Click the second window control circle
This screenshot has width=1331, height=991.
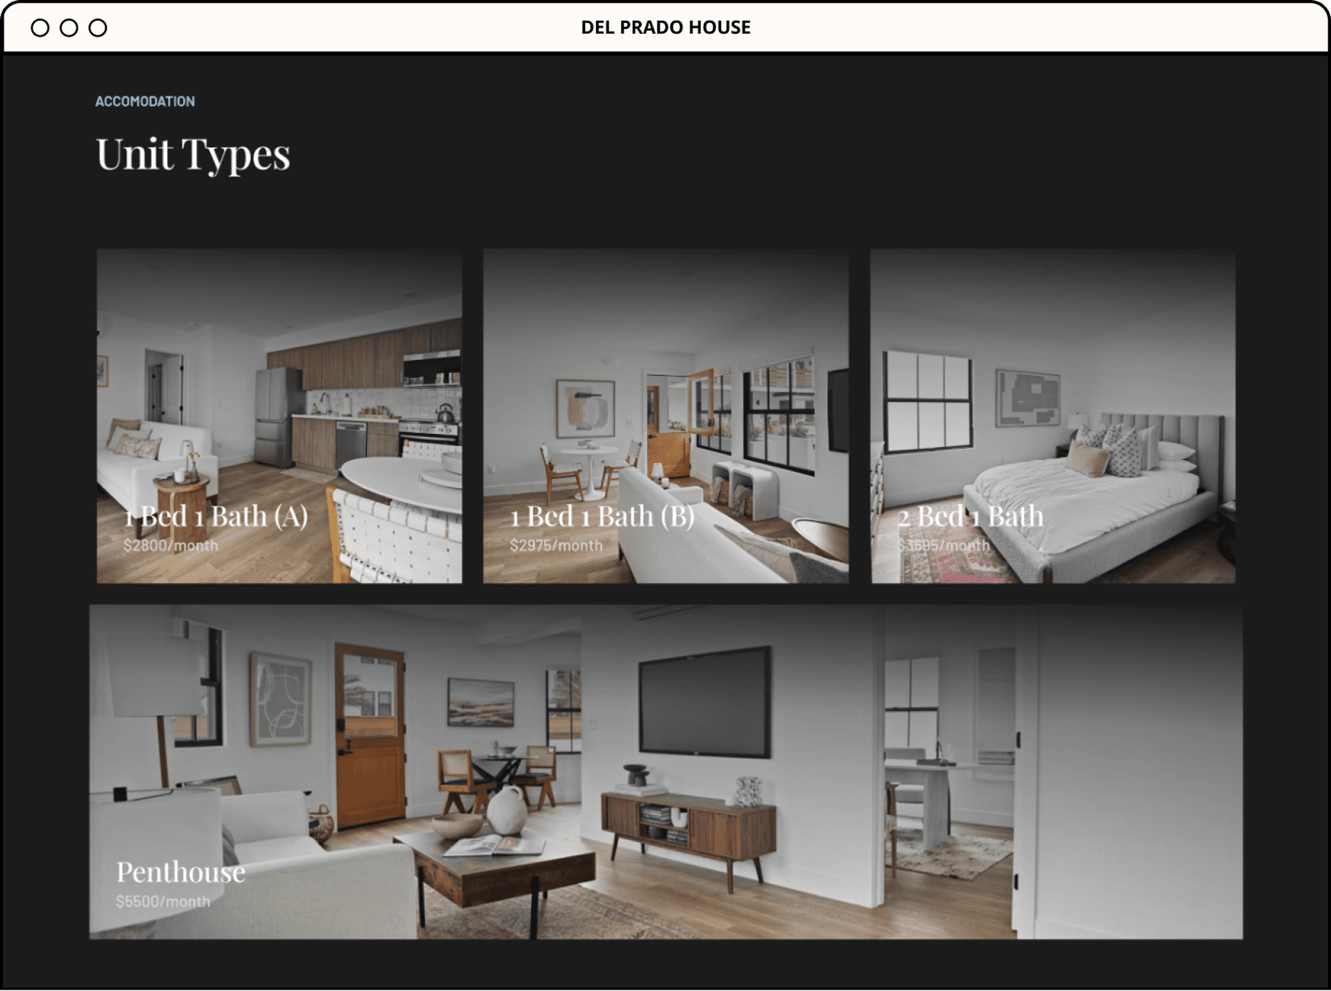pos(69,28)
